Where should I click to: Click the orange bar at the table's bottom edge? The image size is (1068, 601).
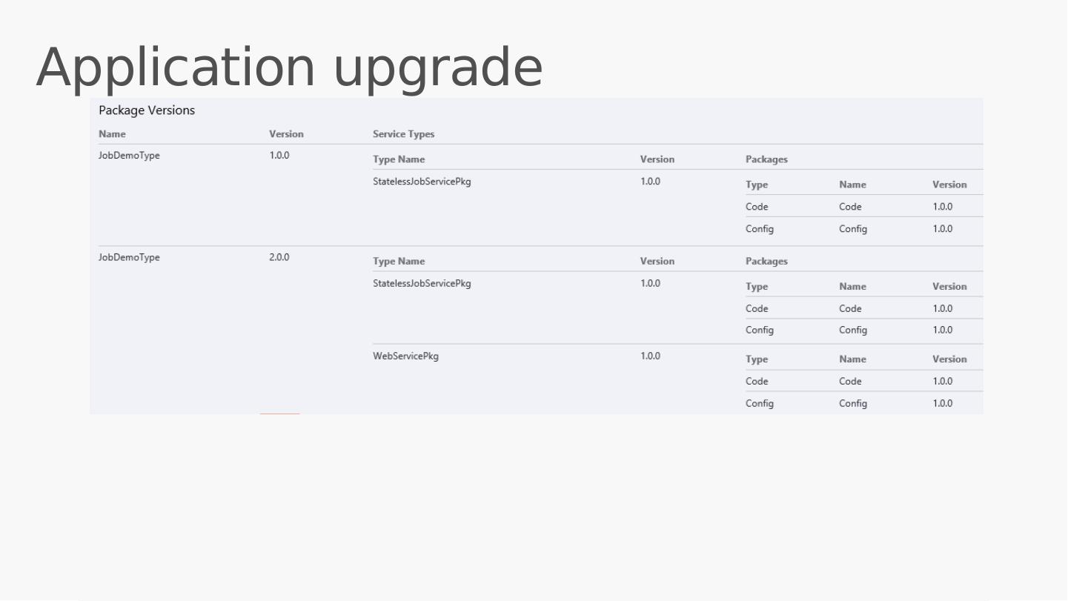click(x=280, y=413)
